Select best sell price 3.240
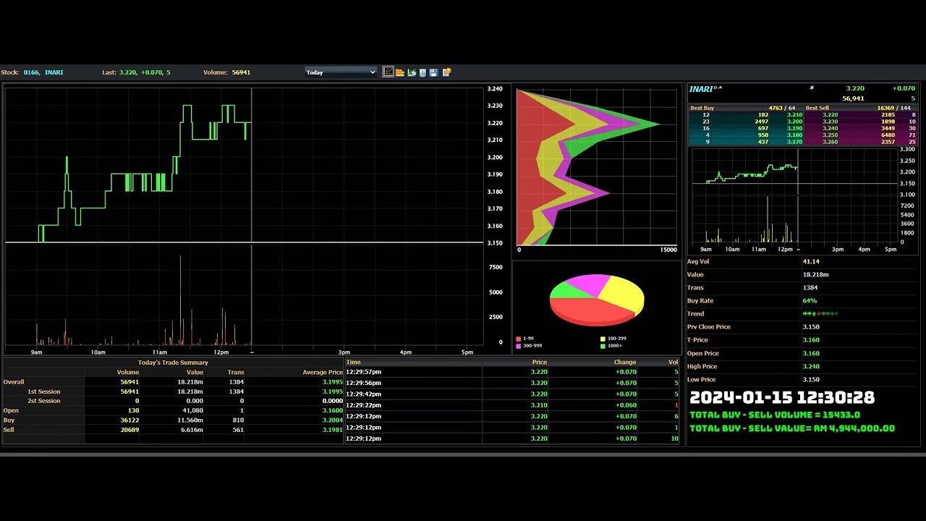The image size is (926, 521). click(830, 128)
